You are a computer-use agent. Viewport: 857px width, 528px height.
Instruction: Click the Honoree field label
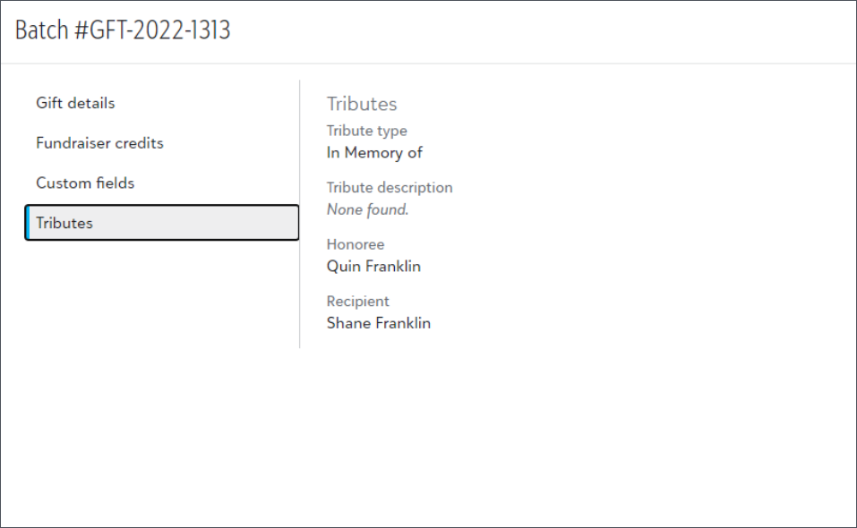tap(356, 244)
